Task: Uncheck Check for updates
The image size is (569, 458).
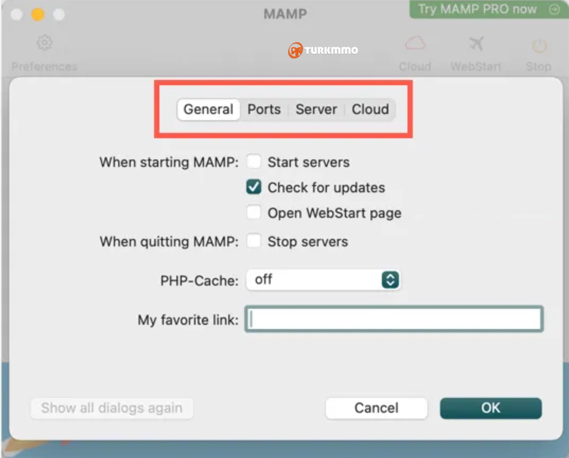Action: (254, 187)
